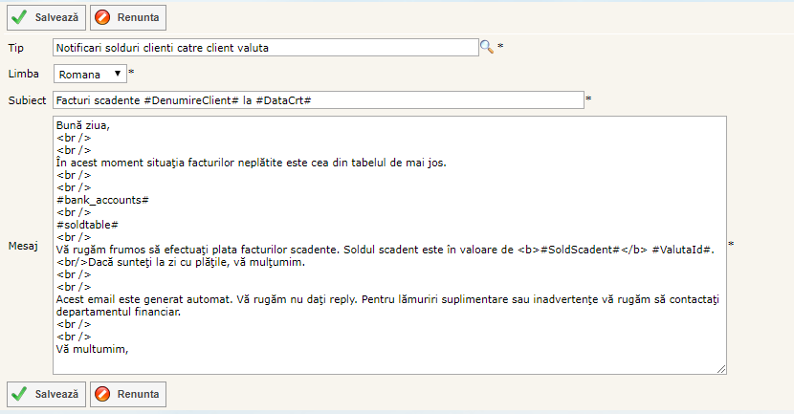Click the Mesaj field label
Image resolution: width=794 pixels, height=414 pixels.
[x=22, y=246]
